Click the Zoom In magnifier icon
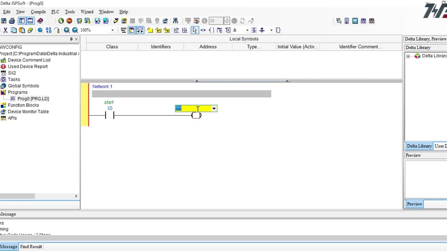The height and width of the screenshot is (251, 447). (x=67, y=30)
